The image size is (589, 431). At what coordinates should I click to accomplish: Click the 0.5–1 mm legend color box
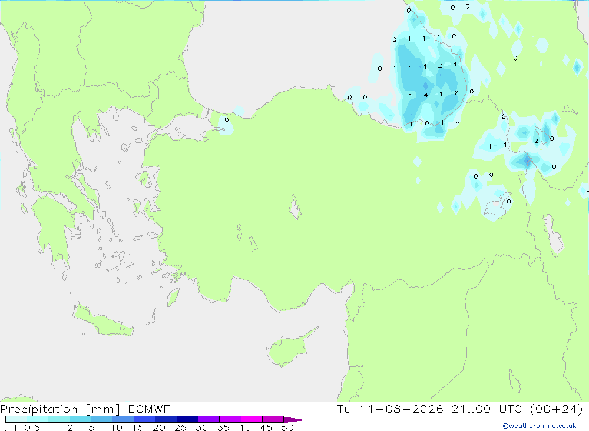tap(38, 419)
